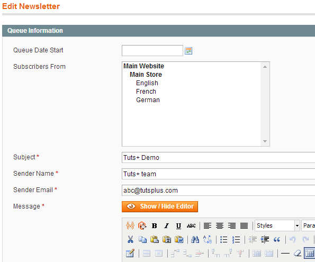Click the Insert Variable icon in editor
The image size is (315, 262).
pyautogui.click(x=130, y=225)
